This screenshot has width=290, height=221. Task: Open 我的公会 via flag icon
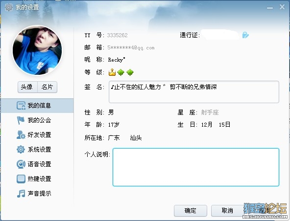click(21, 120)
